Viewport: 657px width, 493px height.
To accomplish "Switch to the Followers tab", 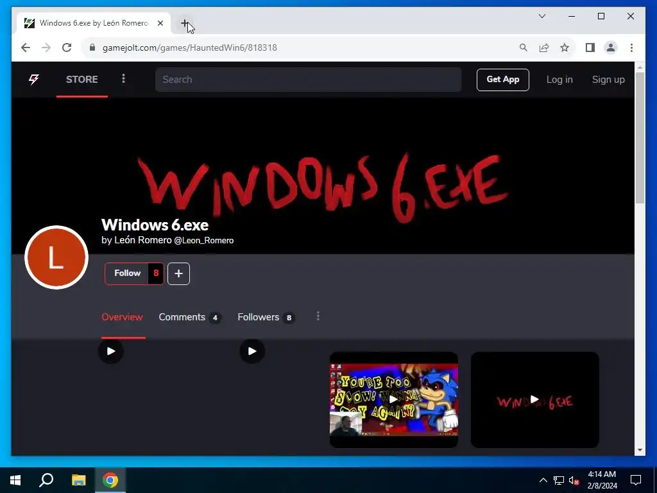I will [266, 317].
